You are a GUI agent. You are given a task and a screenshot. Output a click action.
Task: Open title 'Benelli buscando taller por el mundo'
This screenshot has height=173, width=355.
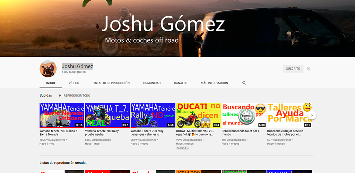pyautogui.click(x=241, y=133)
